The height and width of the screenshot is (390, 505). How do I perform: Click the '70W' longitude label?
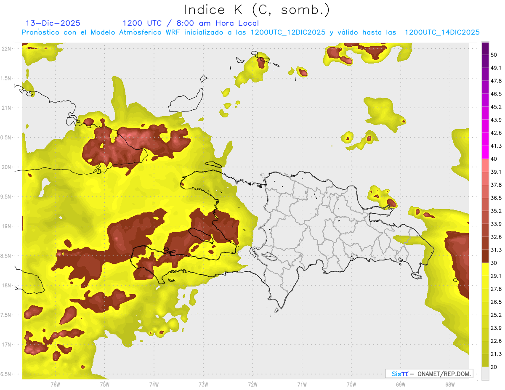tap(351, 384)
